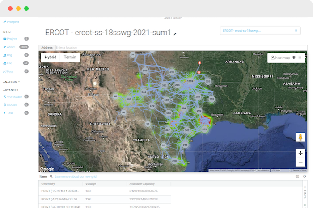Click the 288 cluster marker on map
This screenshot has height=208, width=313.
coord(198,96)
